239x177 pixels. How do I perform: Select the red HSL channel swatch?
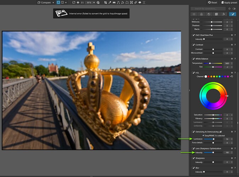click(x=208, y=76)
